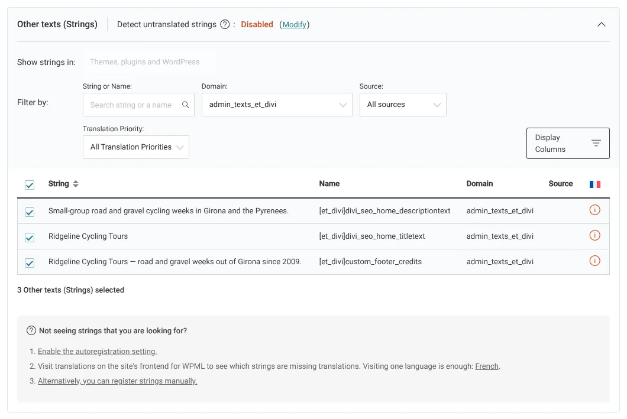The height and width of the screenshot is (419, 627).
Task: Open the Domain dropdown admin_texts_et_divi
Action: tap(277, 105)
